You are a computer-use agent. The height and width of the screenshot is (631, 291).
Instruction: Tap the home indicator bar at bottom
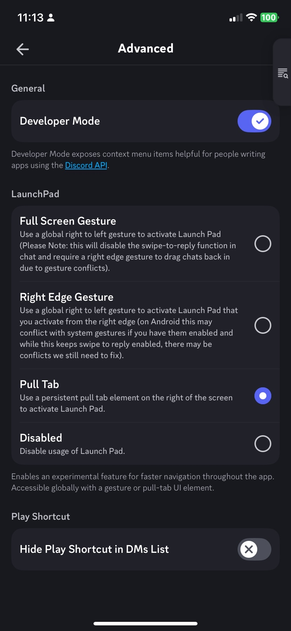coord(145,624)
